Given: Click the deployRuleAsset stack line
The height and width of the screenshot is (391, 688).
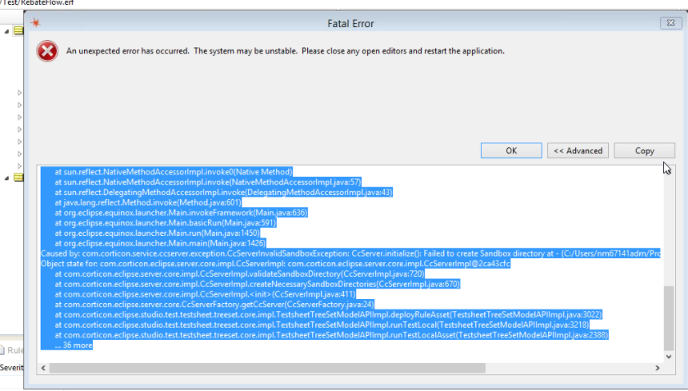Looking at the screenshot, I should pos(328,315).
